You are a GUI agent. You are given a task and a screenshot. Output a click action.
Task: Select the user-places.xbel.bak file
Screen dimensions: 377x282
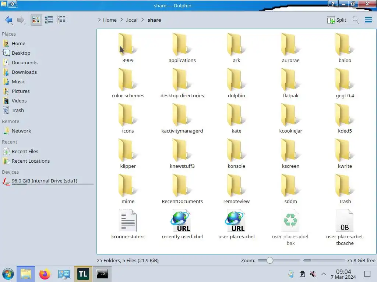(x=291, y=227)
